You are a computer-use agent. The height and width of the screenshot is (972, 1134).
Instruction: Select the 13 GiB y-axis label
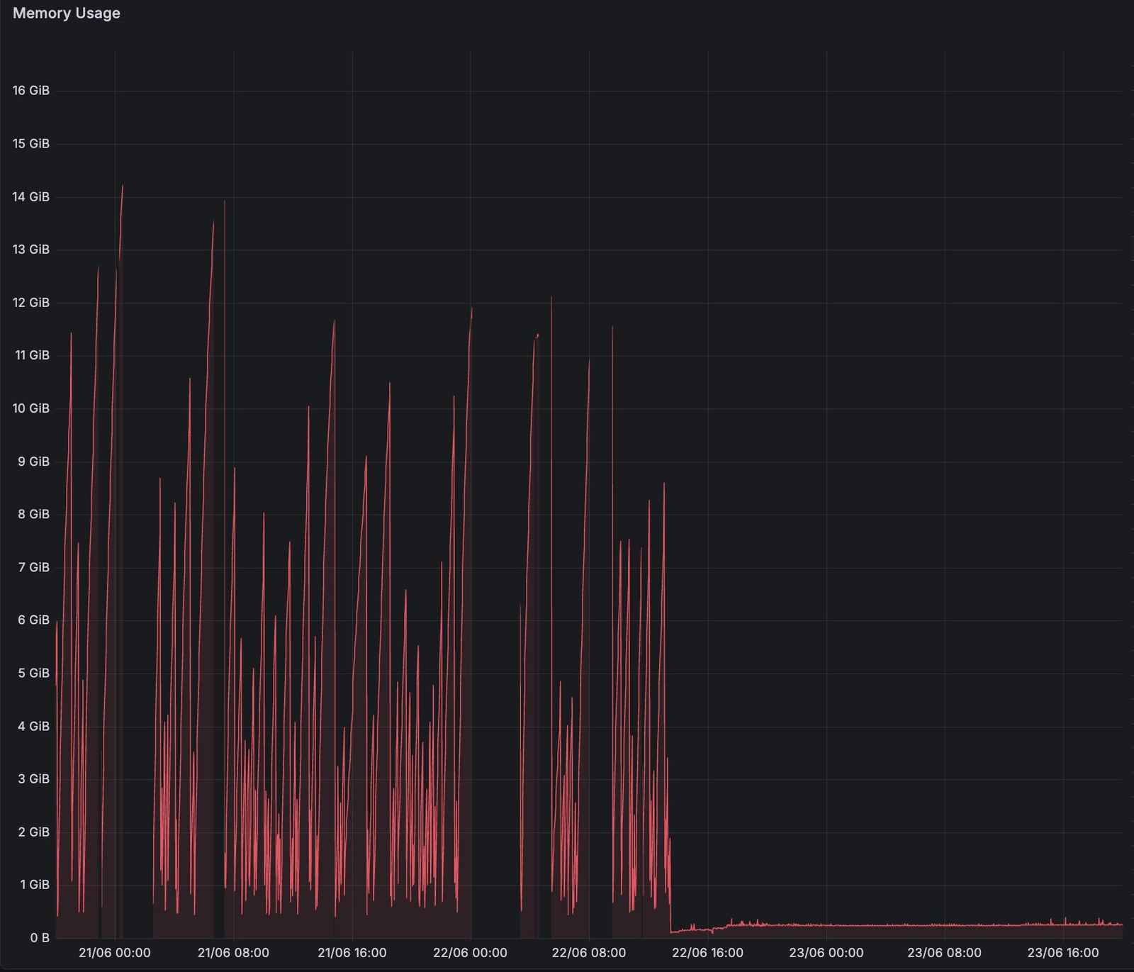coord(31,250)
